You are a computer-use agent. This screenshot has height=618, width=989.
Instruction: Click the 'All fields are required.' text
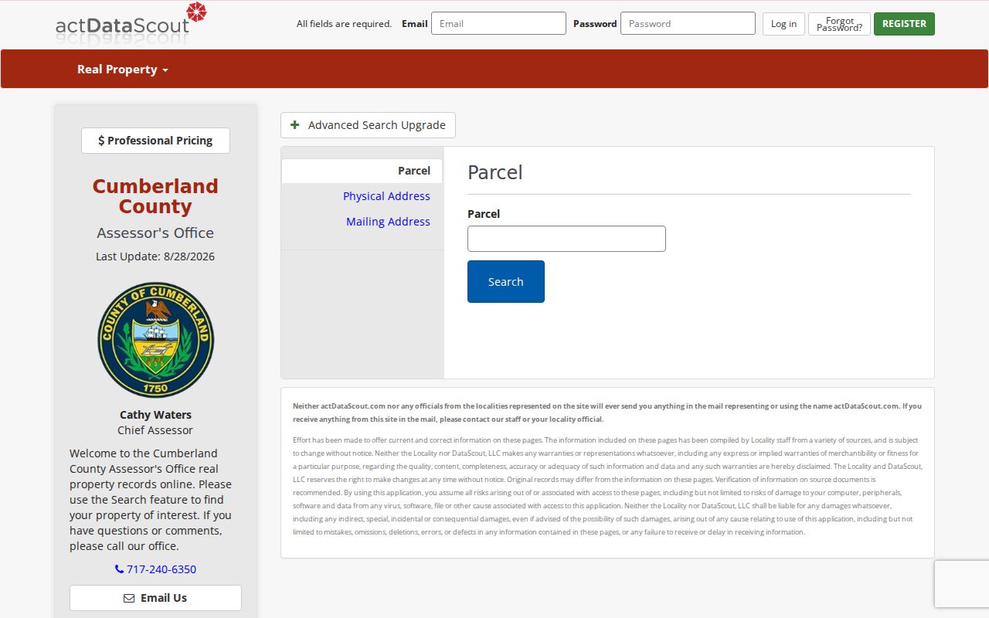344,24
